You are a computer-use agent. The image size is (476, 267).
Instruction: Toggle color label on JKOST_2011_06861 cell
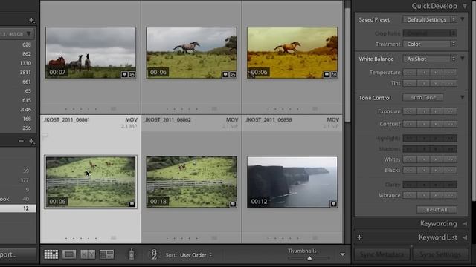(x=113, y=238)
